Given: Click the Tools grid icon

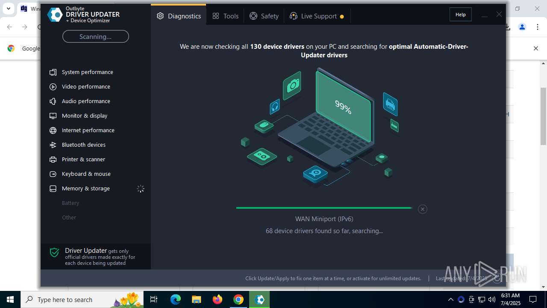Looking at the screenshot, I should 216,16.
